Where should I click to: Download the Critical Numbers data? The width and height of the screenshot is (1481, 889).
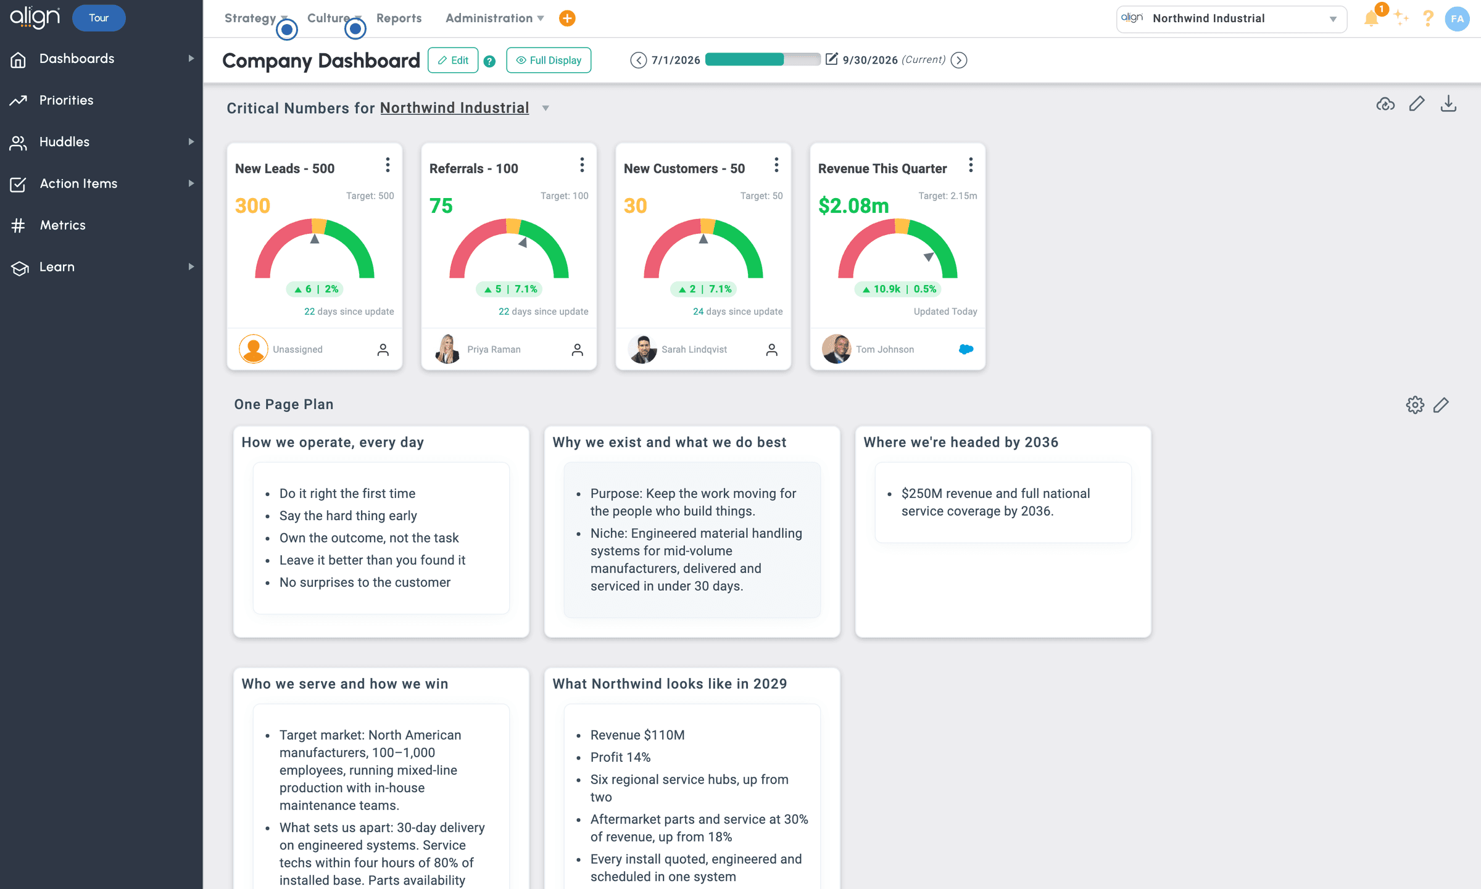(x=1448, y=104)
